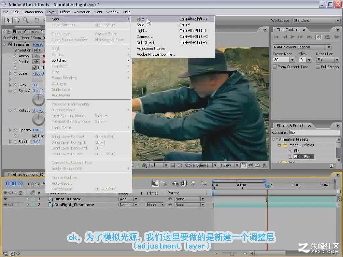The height and width of the screenshot is (257, 343).
Task: Mute audio of the GunFight_Clean.mov layer
Action: 10,205
